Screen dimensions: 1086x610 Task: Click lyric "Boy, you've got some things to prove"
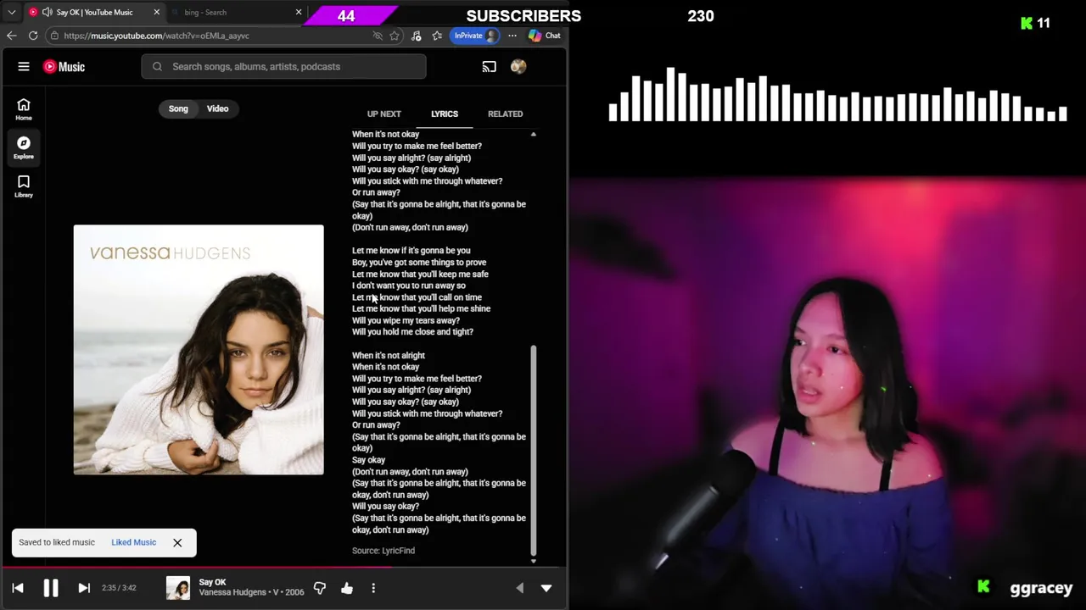tap(419, 263)
